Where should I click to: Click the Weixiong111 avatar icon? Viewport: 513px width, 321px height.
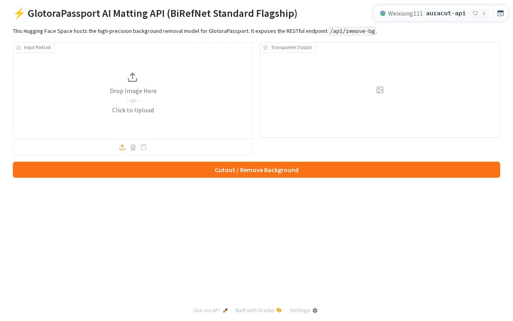click(383, 13)
